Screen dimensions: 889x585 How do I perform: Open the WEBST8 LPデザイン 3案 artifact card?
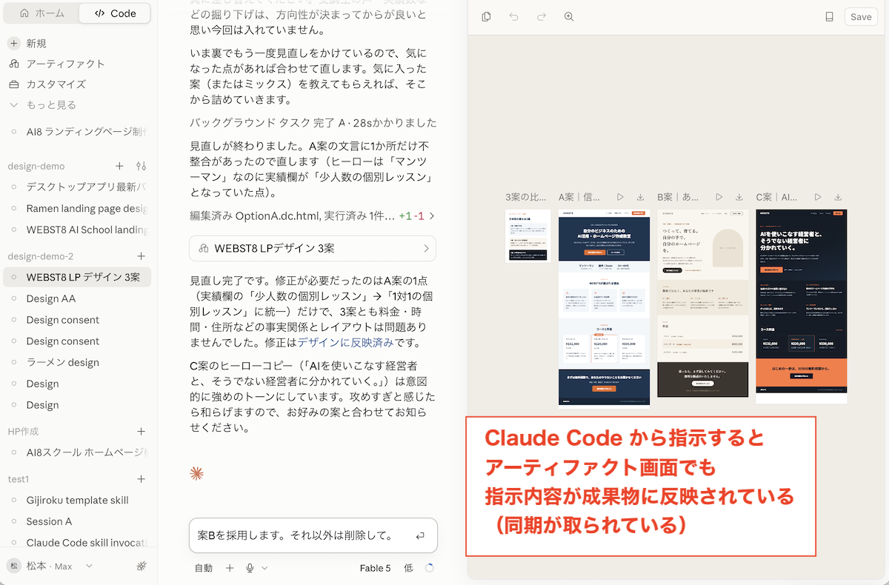313,249
